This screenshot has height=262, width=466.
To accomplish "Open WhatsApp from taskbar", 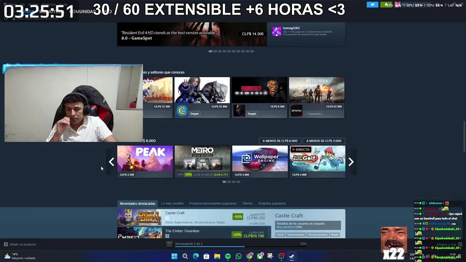I will tap(238, 256).
